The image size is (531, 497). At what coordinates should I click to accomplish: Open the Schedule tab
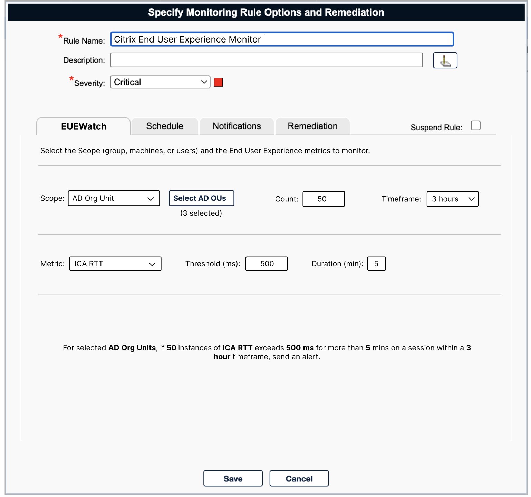165,126
